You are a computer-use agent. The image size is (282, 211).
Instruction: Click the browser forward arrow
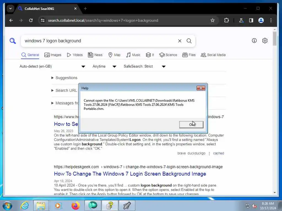pyautogui.click(x=21, y=20)
